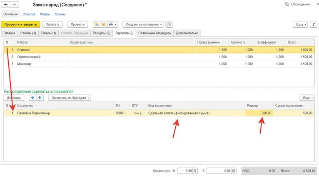Open calculator for the Σ discount field
Image resolution: width=319 pixels, height=177 pixels.
[x=234, y=171]
